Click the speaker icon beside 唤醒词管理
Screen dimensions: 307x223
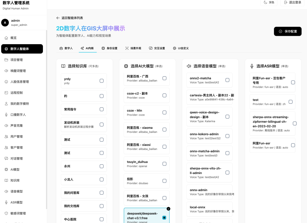click(6, 71)
